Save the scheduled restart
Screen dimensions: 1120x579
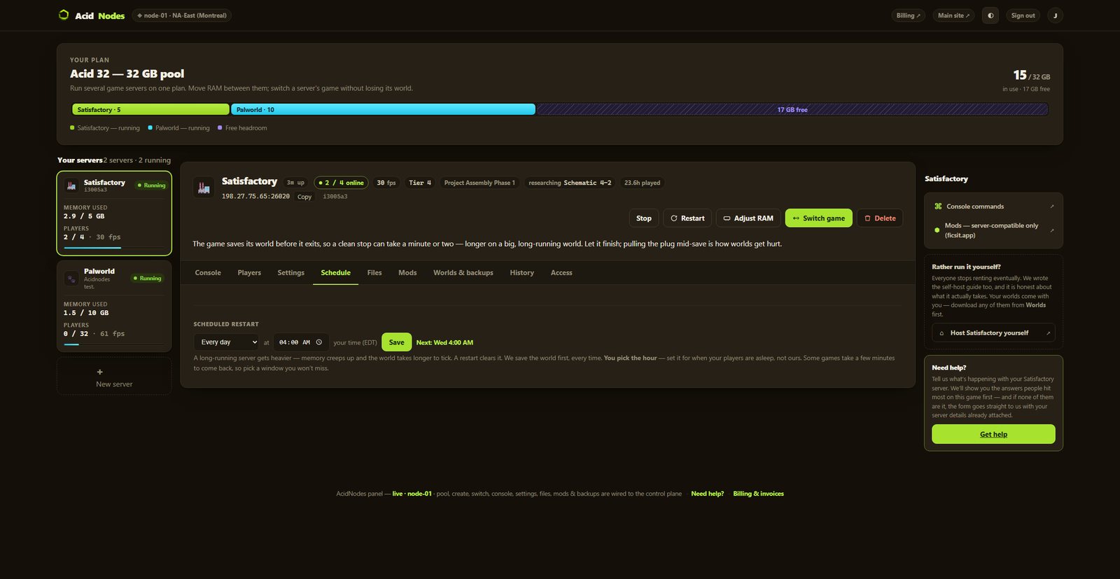[x=396, y=342]
